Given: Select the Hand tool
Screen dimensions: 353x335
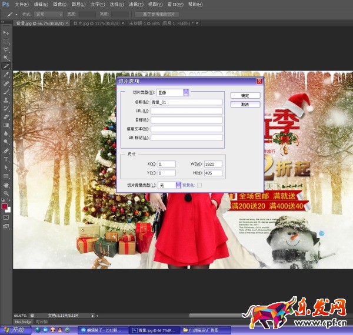Looking at the screenshot, I should (6, 185).
